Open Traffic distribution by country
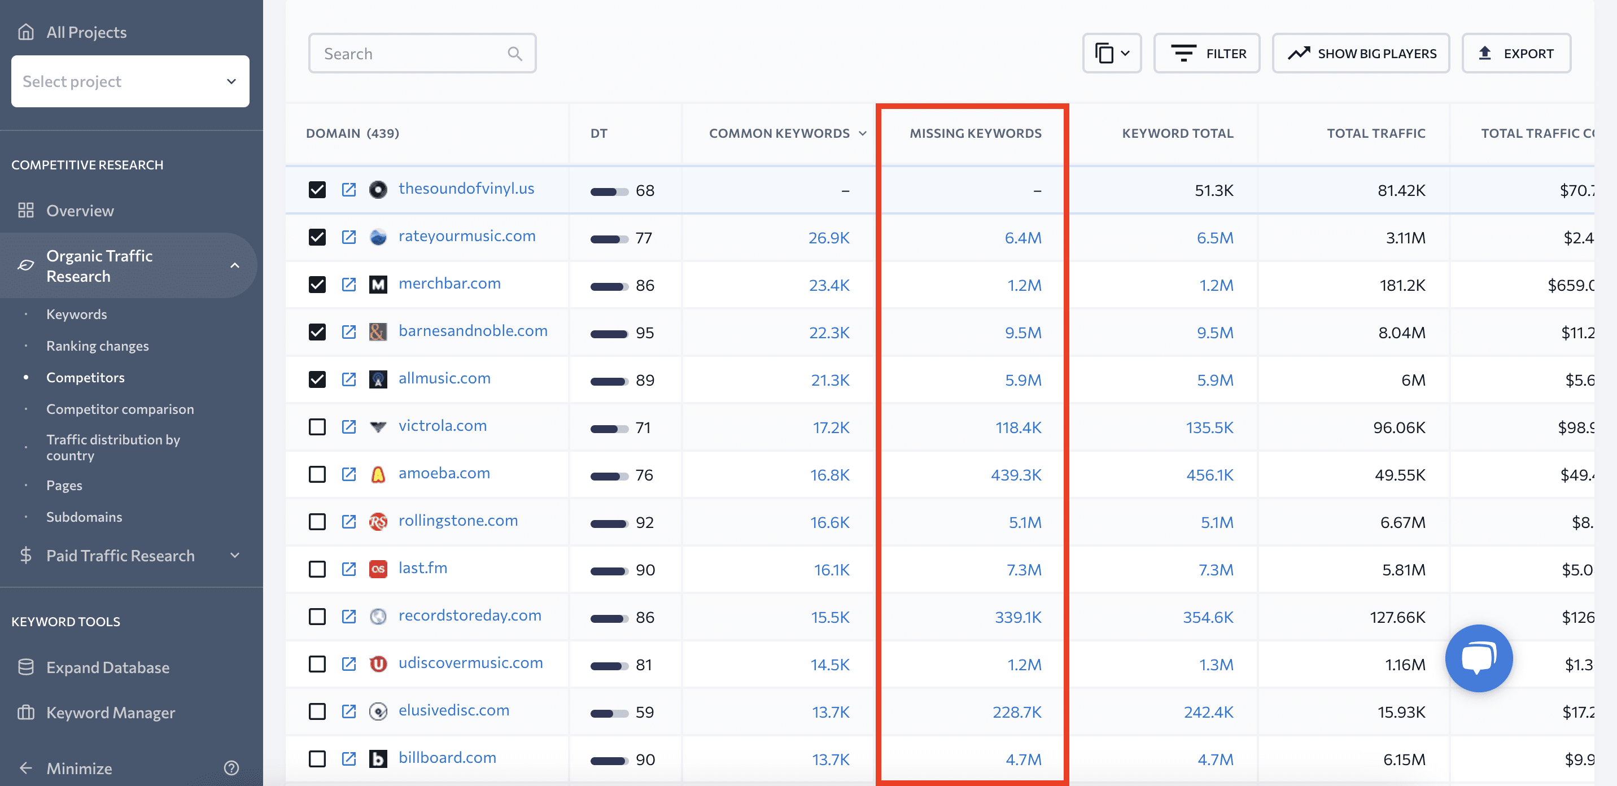1617x786 pixels. [x=113, y=447]
